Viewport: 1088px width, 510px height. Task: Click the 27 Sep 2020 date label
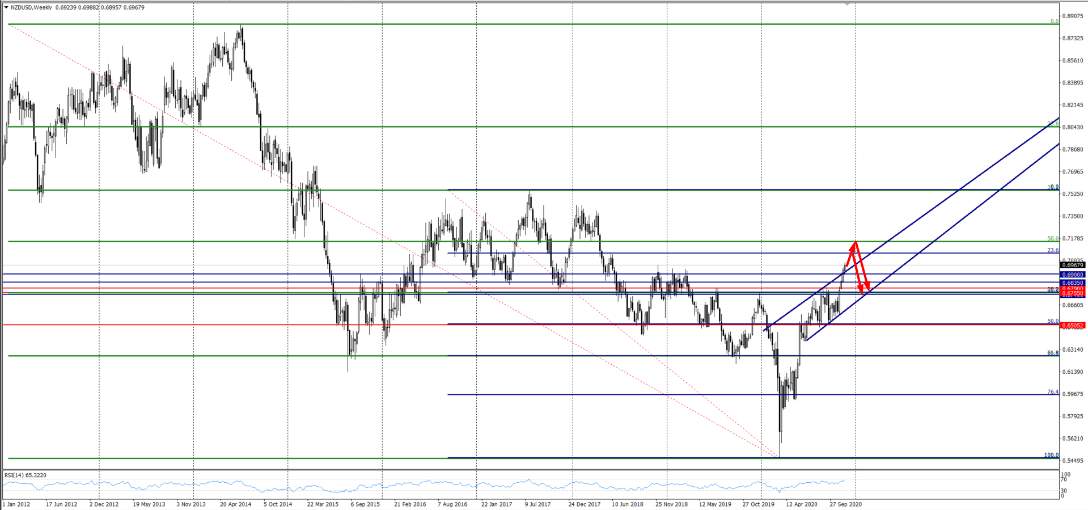(x=845, y=504)
